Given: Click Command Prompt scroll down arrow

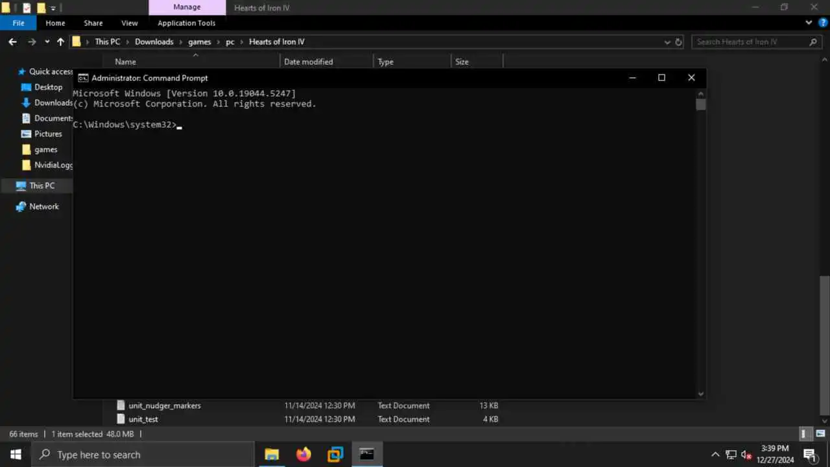Looking at the screenshot, I should click(x=700, y=393).
